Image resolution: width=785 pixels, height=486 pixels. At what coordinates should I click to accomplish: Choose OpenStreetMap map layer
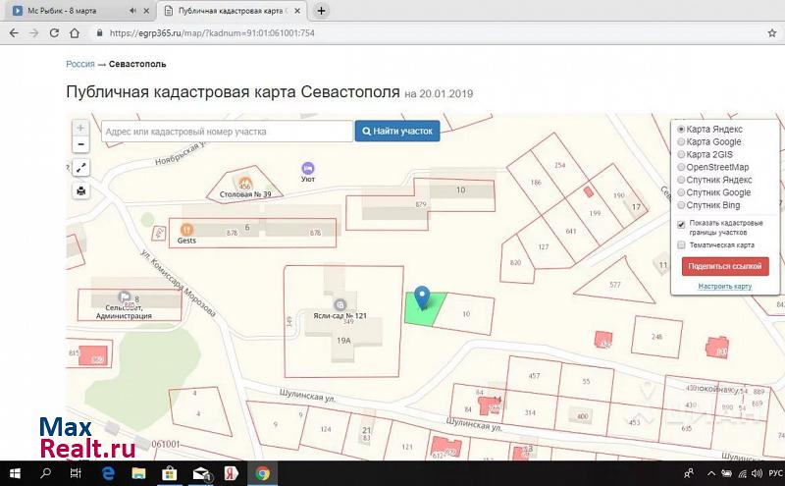tap(682, 167)
